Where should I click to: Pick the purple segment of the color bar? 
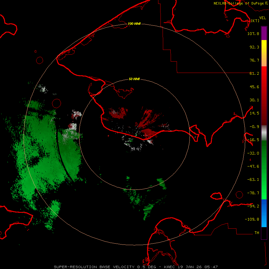[264, 33]
